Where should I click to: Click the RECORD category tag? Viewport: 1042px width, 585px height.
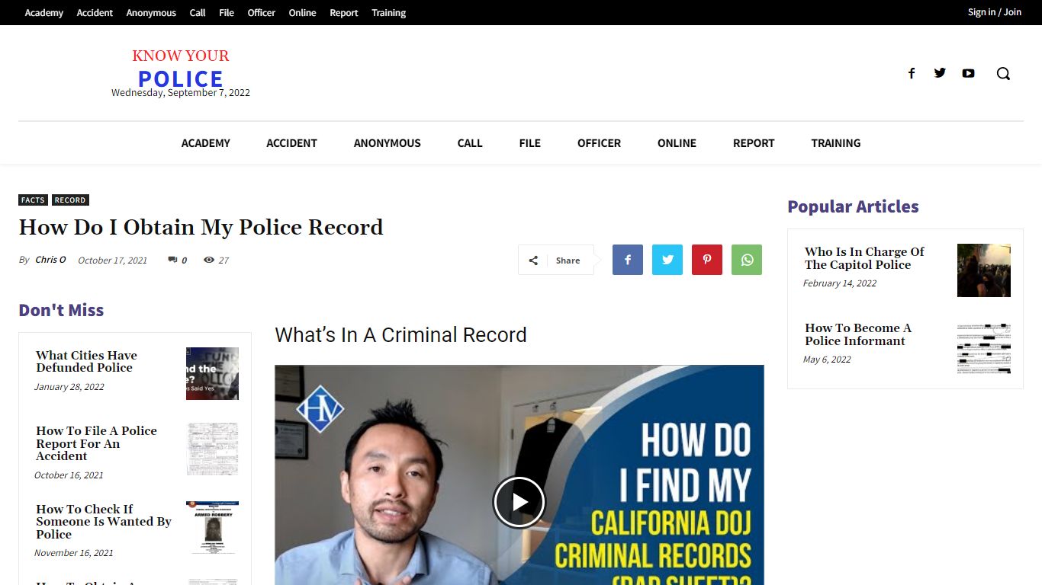[x=70, y=200]
